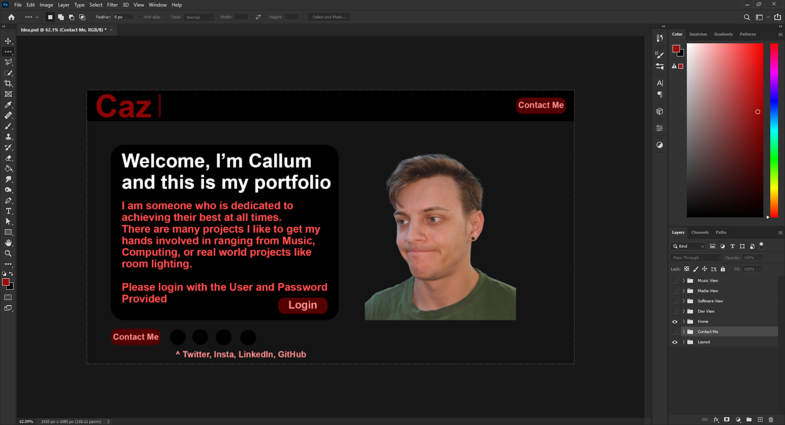This screenshot has height=425, width=785.
Task: Pick a color from the color gradient field
Action: click(x=726, y=131)
